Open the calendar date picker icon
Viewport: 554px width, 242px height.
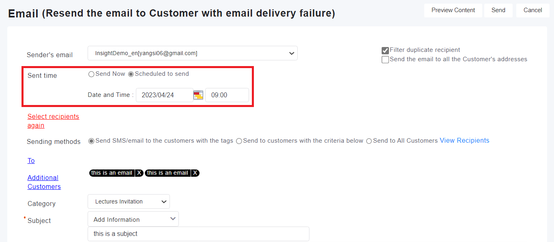[x=198, y=95]
